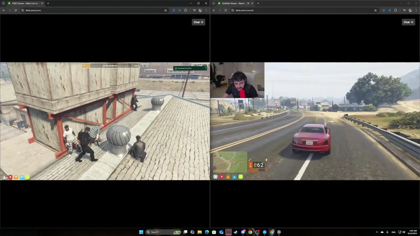
Task: Open Chrome three-dot menu in YSMO window
Action: tap(206, 10)
